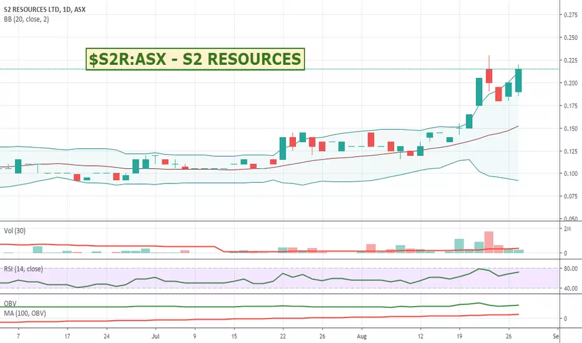This screenshot has height=343, width=582.
Task: Click the 9 date label on time axis
Action: [194, 336]
